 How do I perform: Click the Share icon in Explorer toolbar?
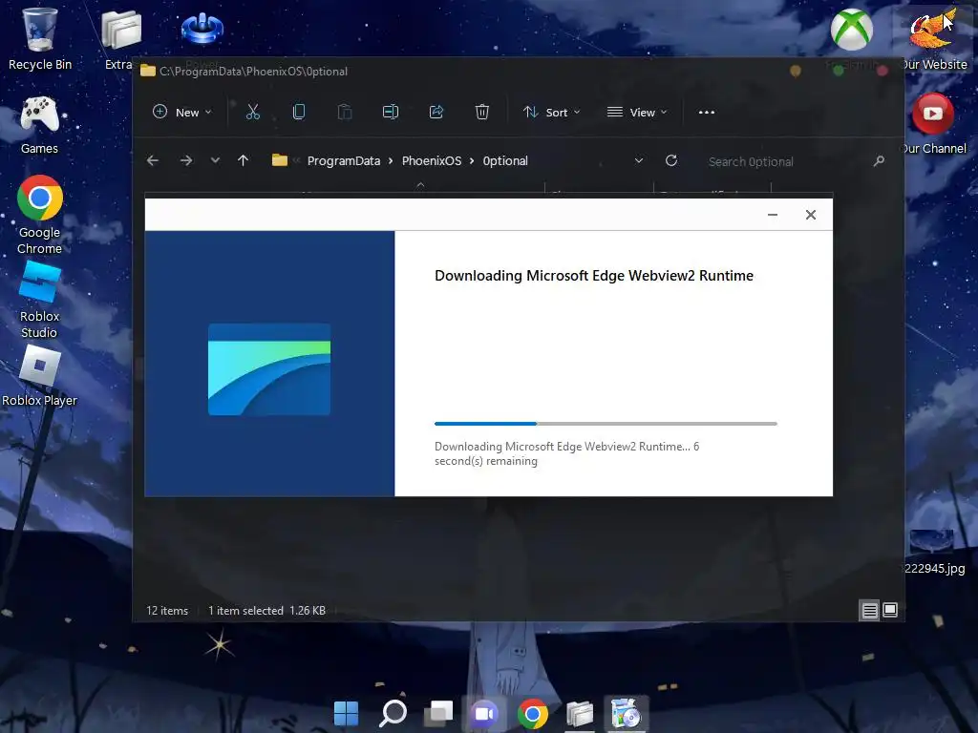[436, 113]
